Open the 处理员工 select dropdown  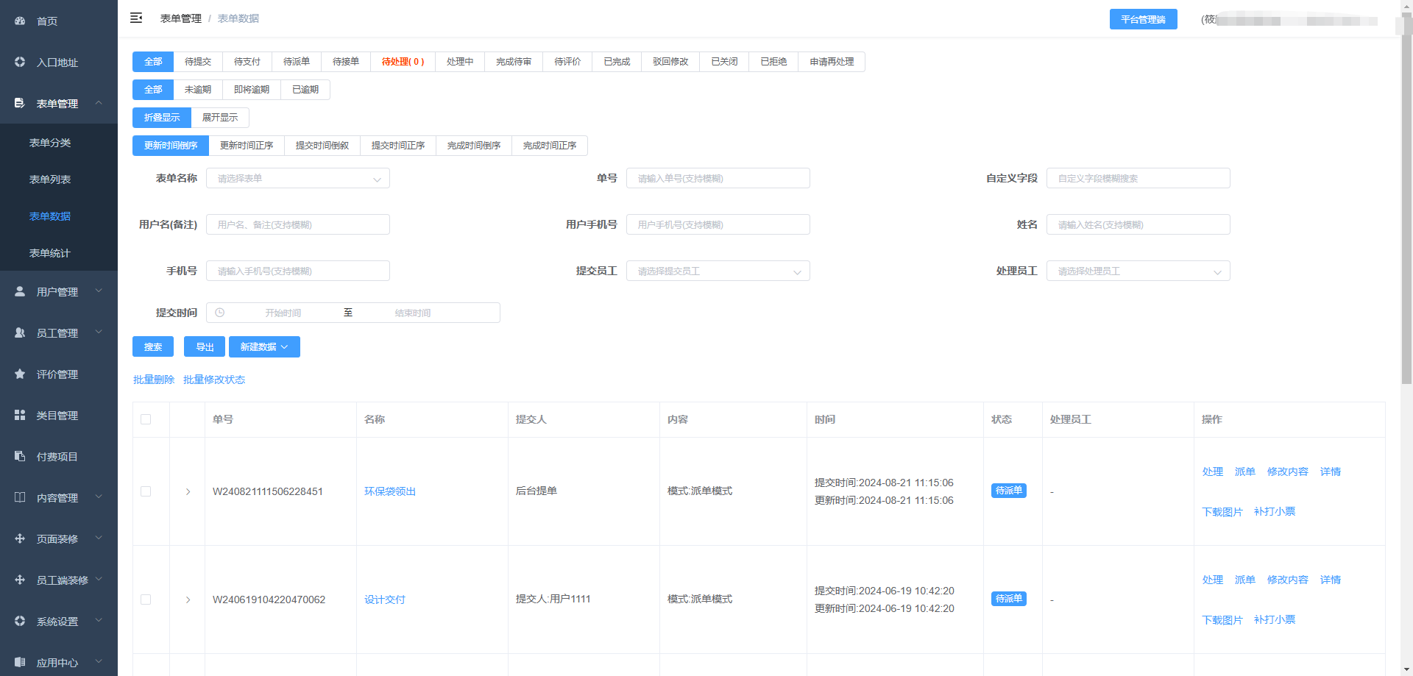[x=1138, y=271]
